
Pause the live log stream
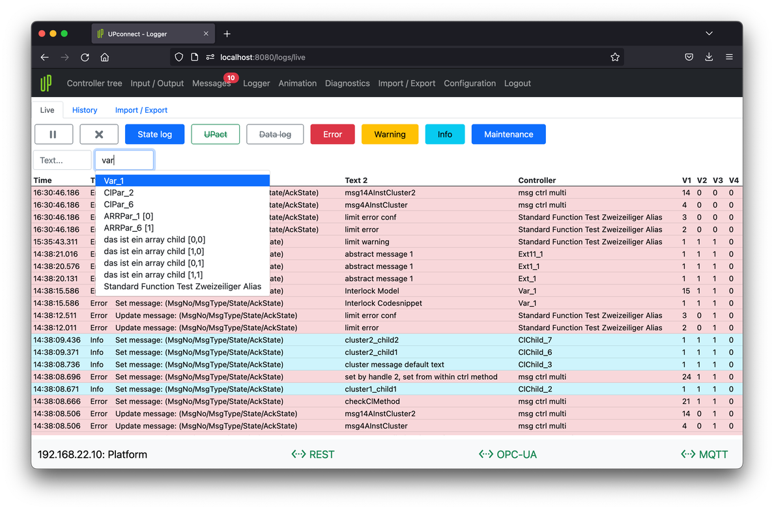[x=53, y=134]
